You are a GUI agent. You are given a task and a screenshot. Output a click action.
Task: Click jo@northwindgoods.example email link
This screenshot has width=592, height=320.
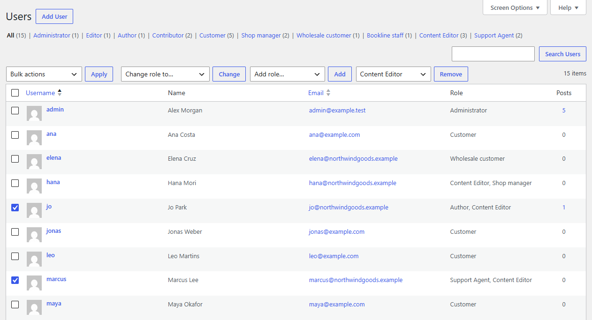tap(349, 208)
